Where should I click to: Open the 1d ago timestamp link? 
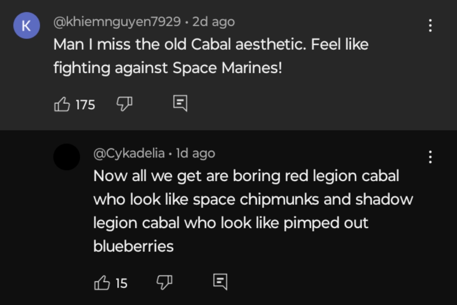(x=195, y=153)
